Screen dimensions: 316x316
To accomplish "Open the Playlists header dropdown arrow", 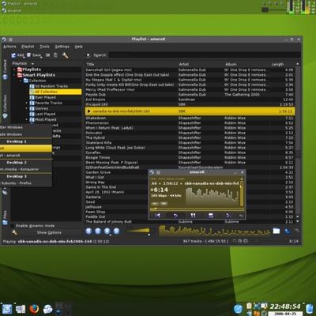I will pos(32,64).
